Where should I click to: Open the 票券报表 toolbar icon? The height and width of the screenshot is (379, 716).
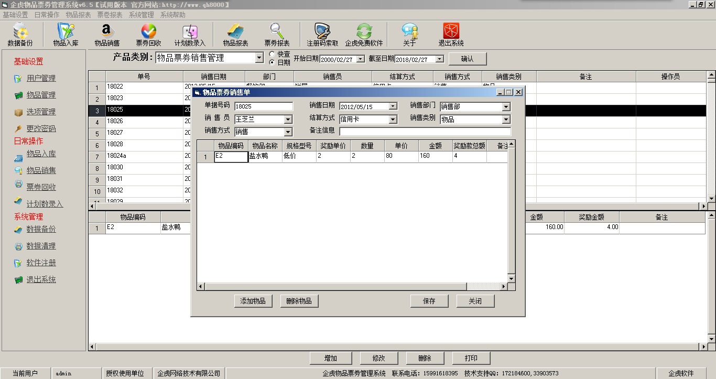(277, 35)
